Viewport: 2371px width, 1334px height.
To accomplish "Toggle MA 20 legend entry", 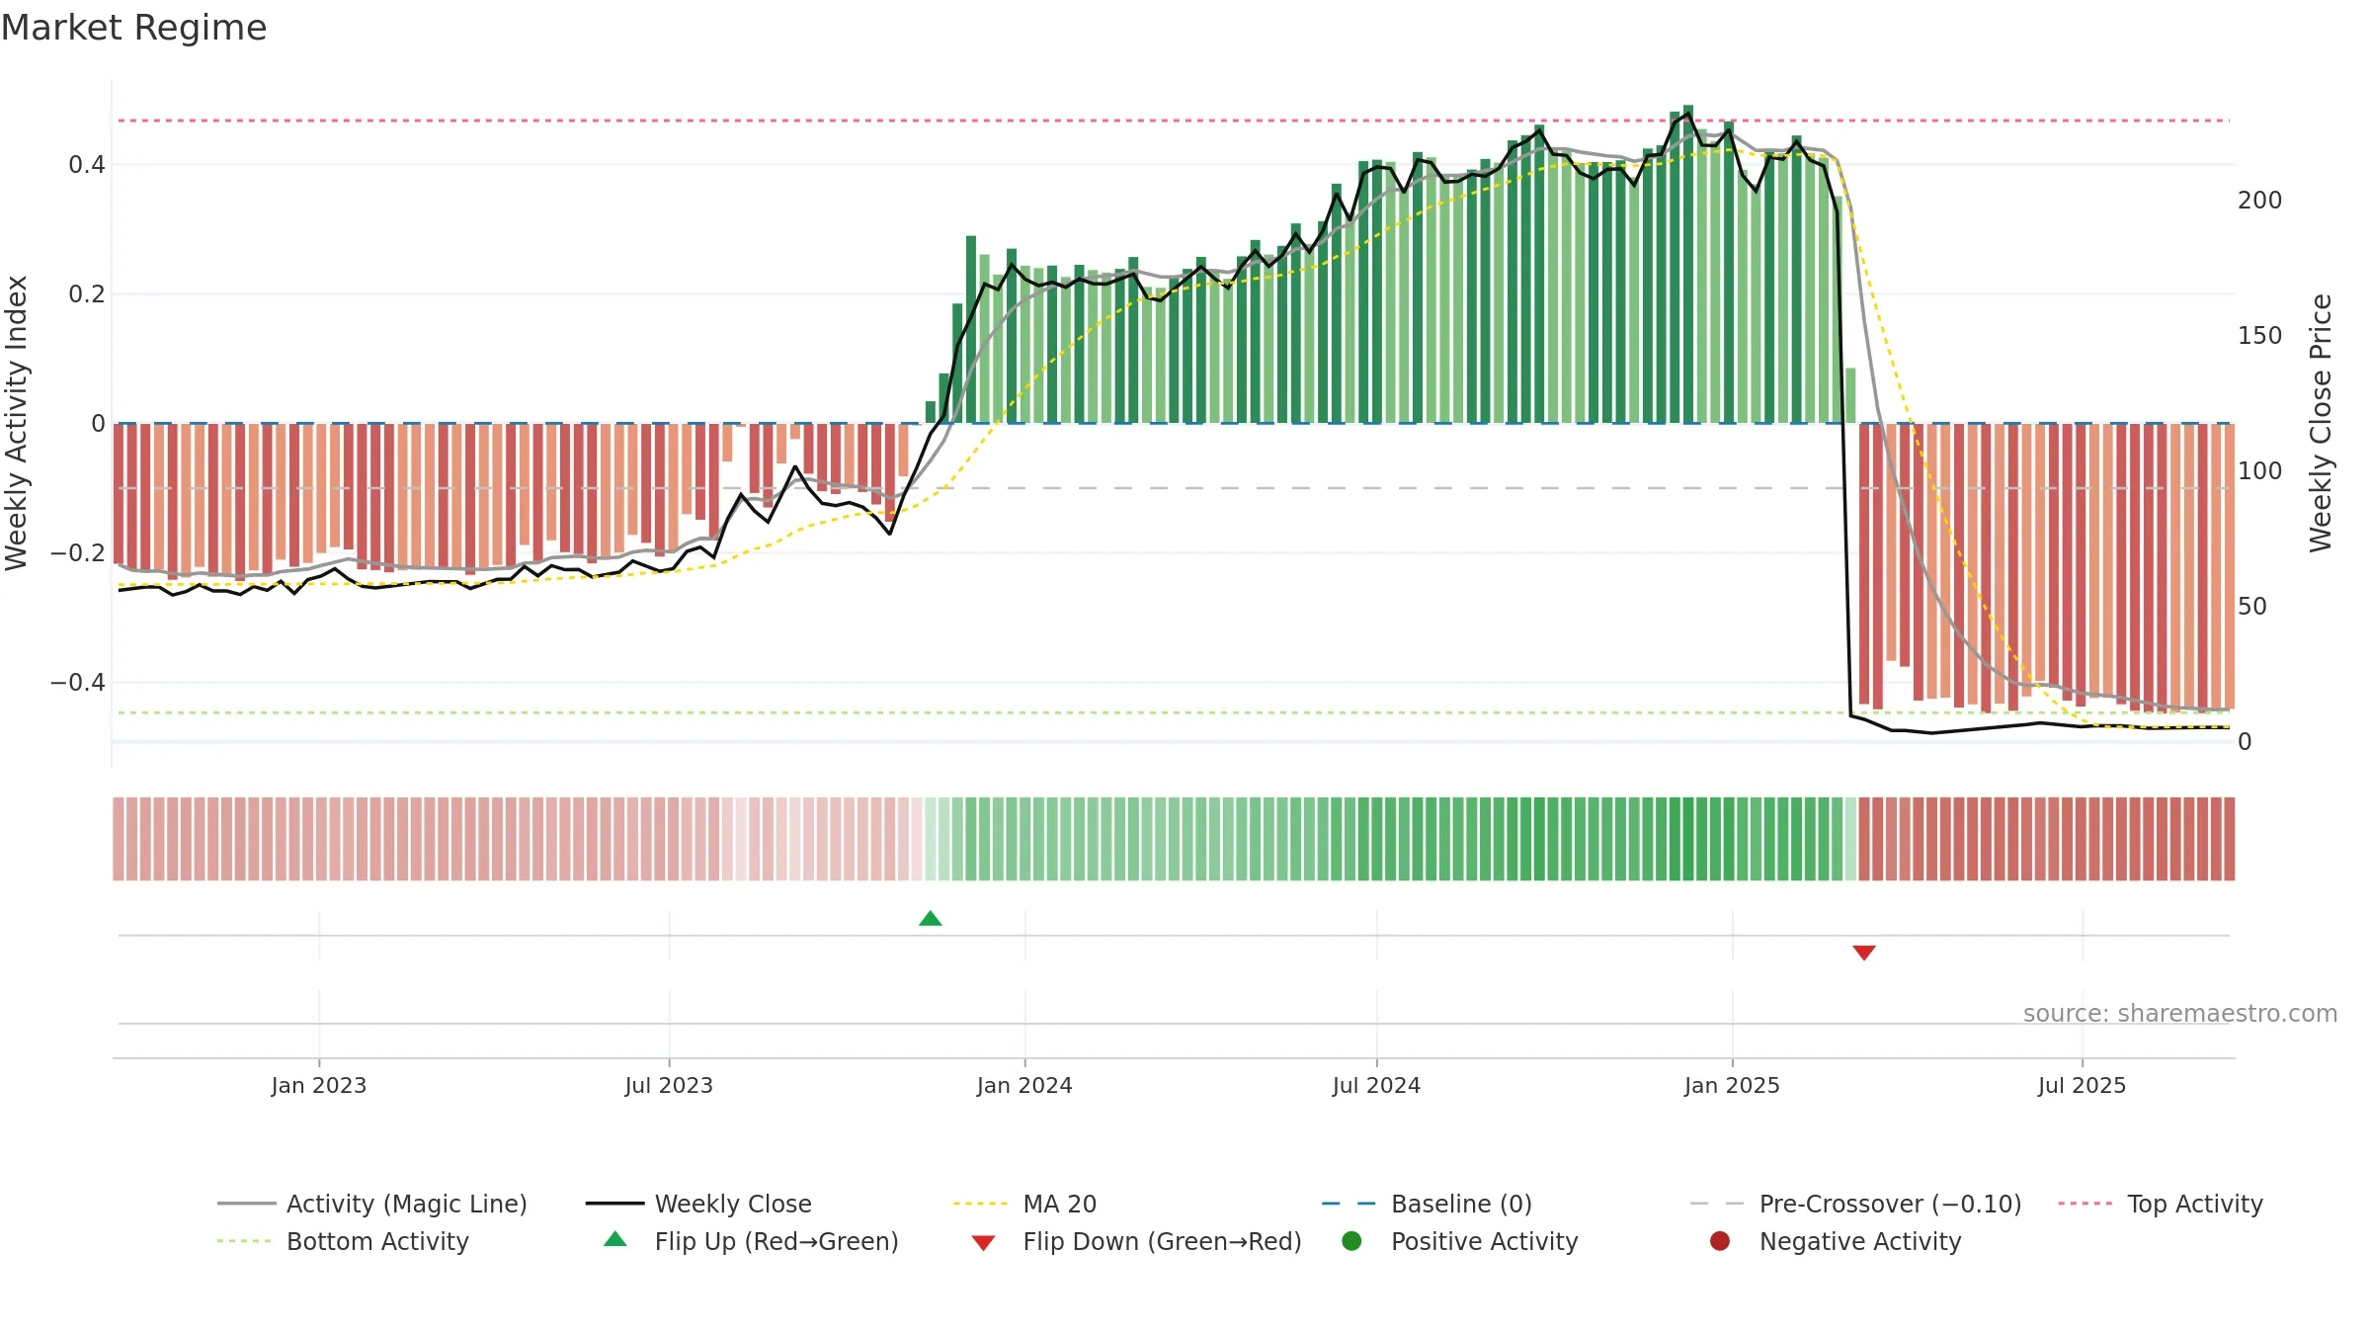I will (1024, 1204).
